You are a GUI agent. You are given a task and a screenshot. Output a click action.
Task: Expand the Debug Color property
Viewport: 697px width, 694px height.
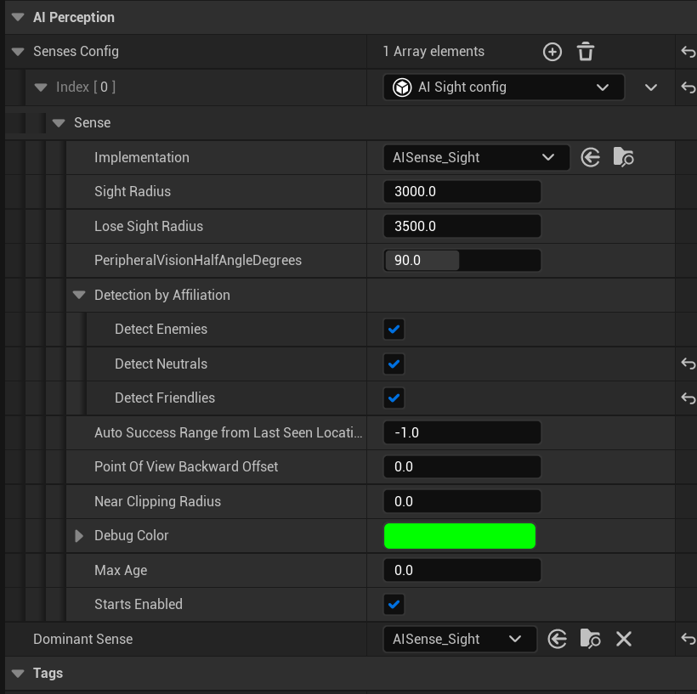click(x=79, y=536)
